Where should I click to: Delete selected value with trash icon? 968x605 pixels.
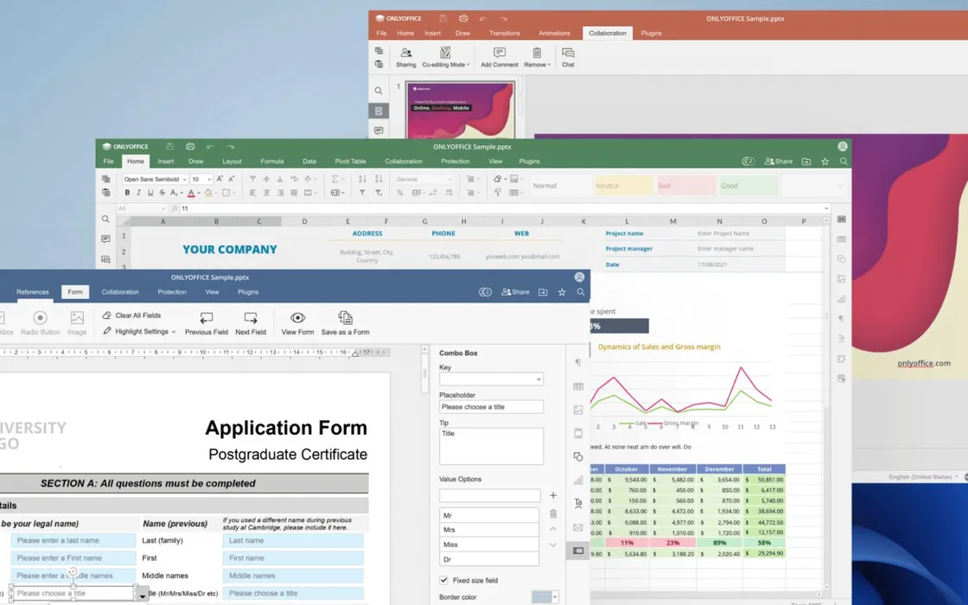click(553, 513)
